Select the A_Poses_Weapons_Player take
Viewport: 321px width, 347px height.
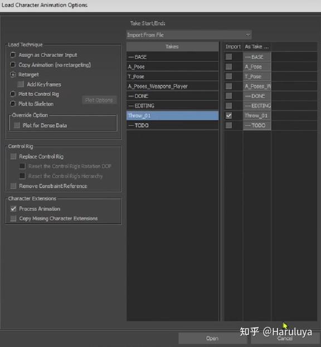[172, 86]
